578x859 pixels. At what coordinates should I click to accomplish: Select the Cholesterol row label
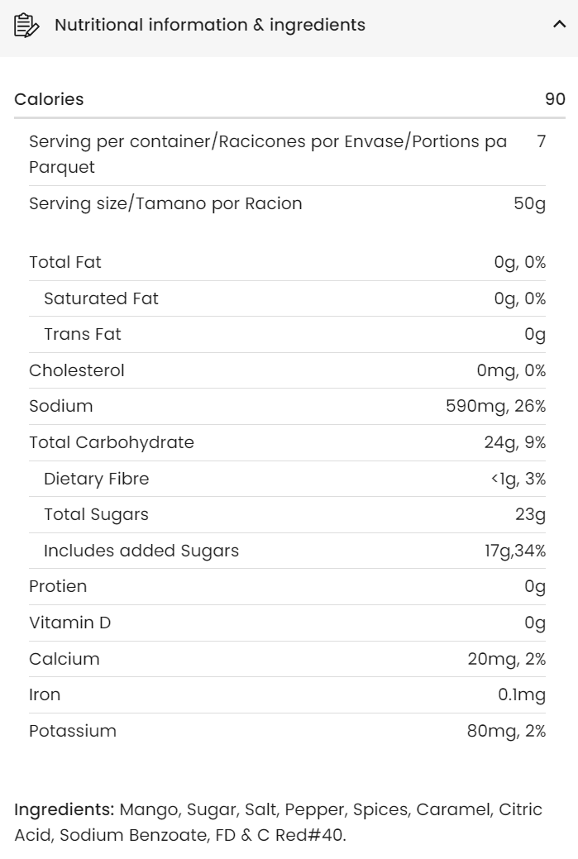77,370
